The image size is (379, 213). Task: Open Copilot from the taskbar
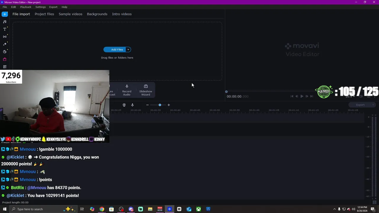click(x=92, y=209)
